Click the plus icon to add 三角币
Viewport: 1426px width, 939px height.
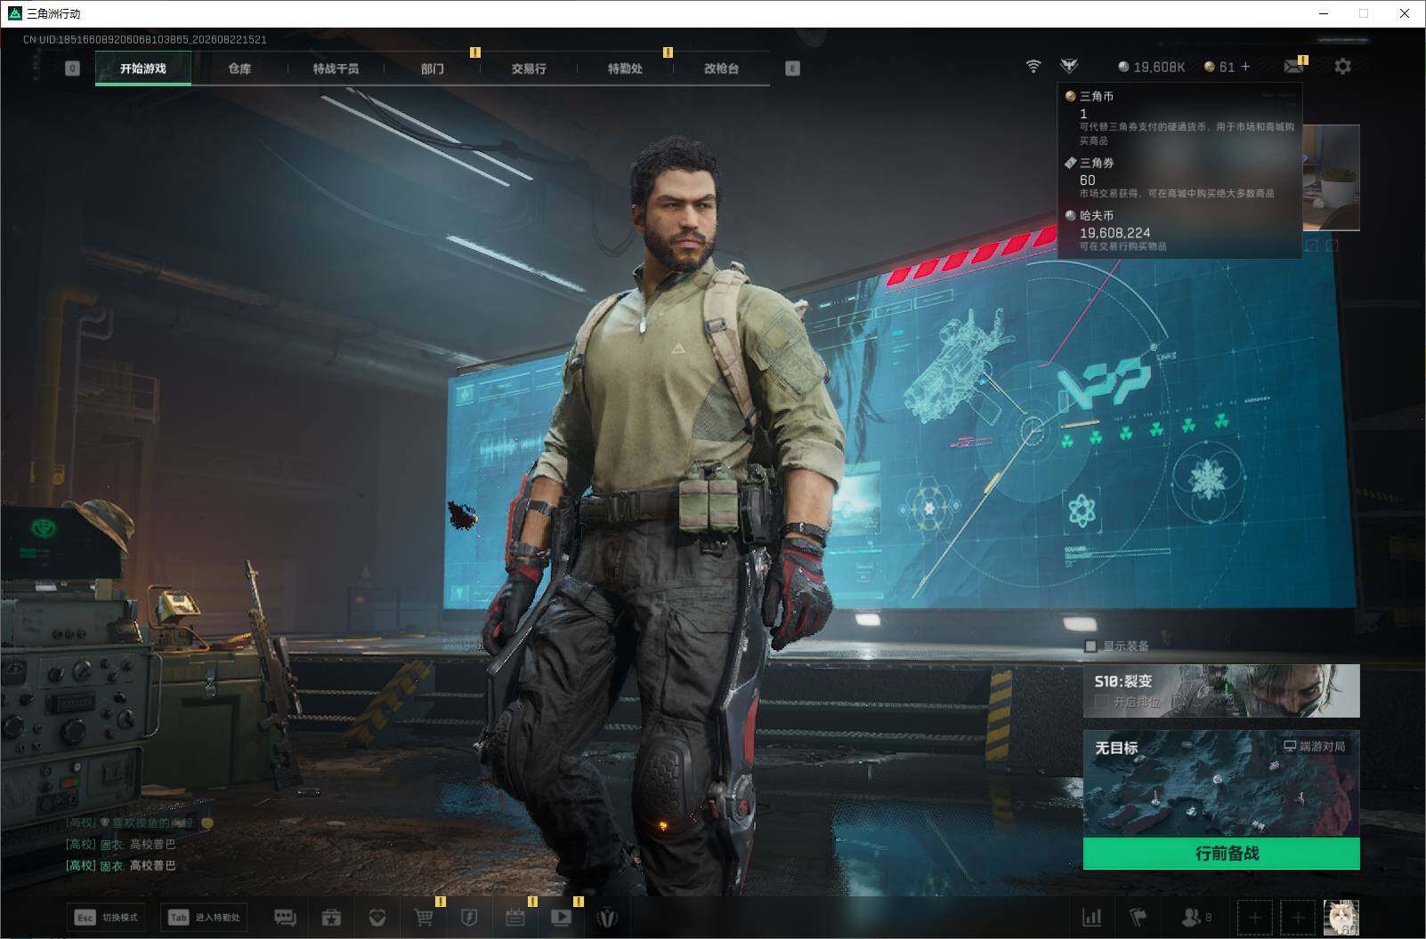(x=1245, y=67)
